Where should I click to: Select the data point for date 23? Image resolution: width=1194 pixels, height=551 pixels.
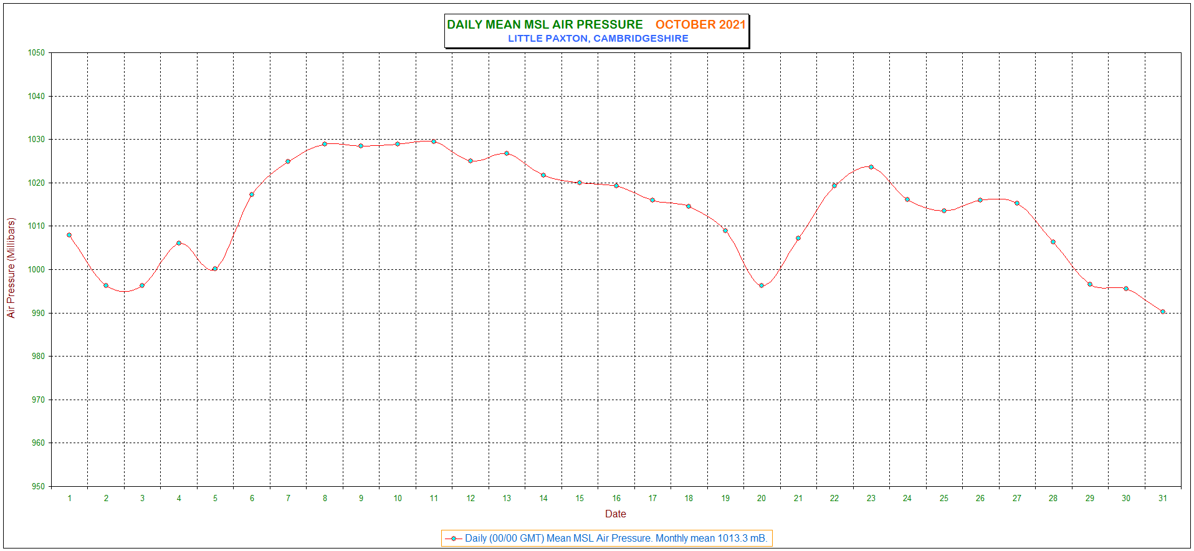(x=871, y=167)
